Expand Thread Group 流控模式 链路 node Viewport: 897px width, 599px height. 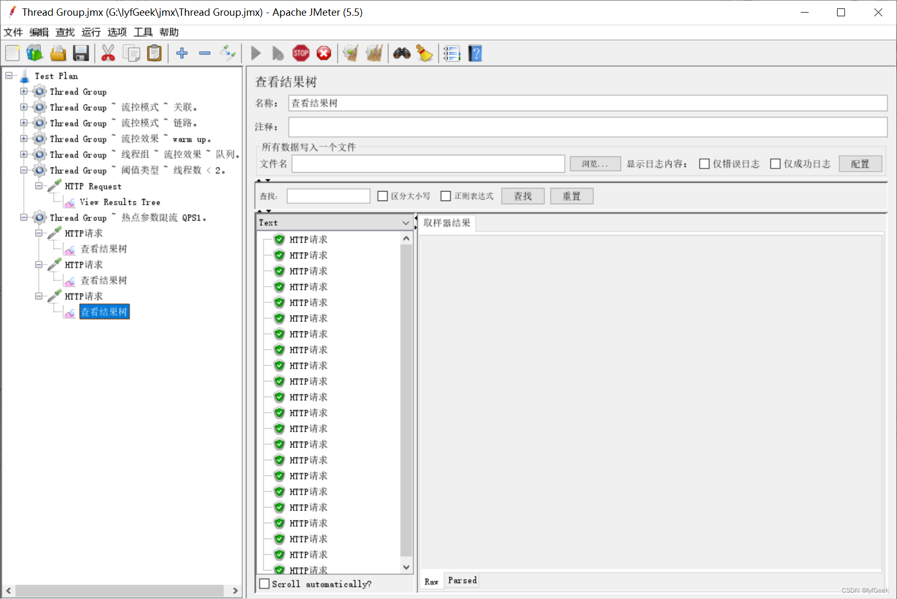click(x=24, y=123)
